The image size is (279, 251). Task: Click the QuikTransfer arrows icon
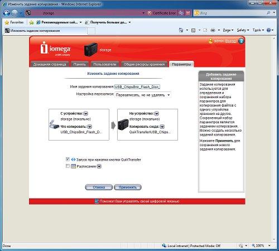[73, 160]
